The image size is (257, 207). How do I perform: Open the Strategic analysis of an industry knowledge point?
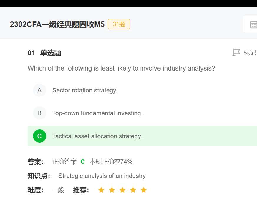tap(102, 176)
